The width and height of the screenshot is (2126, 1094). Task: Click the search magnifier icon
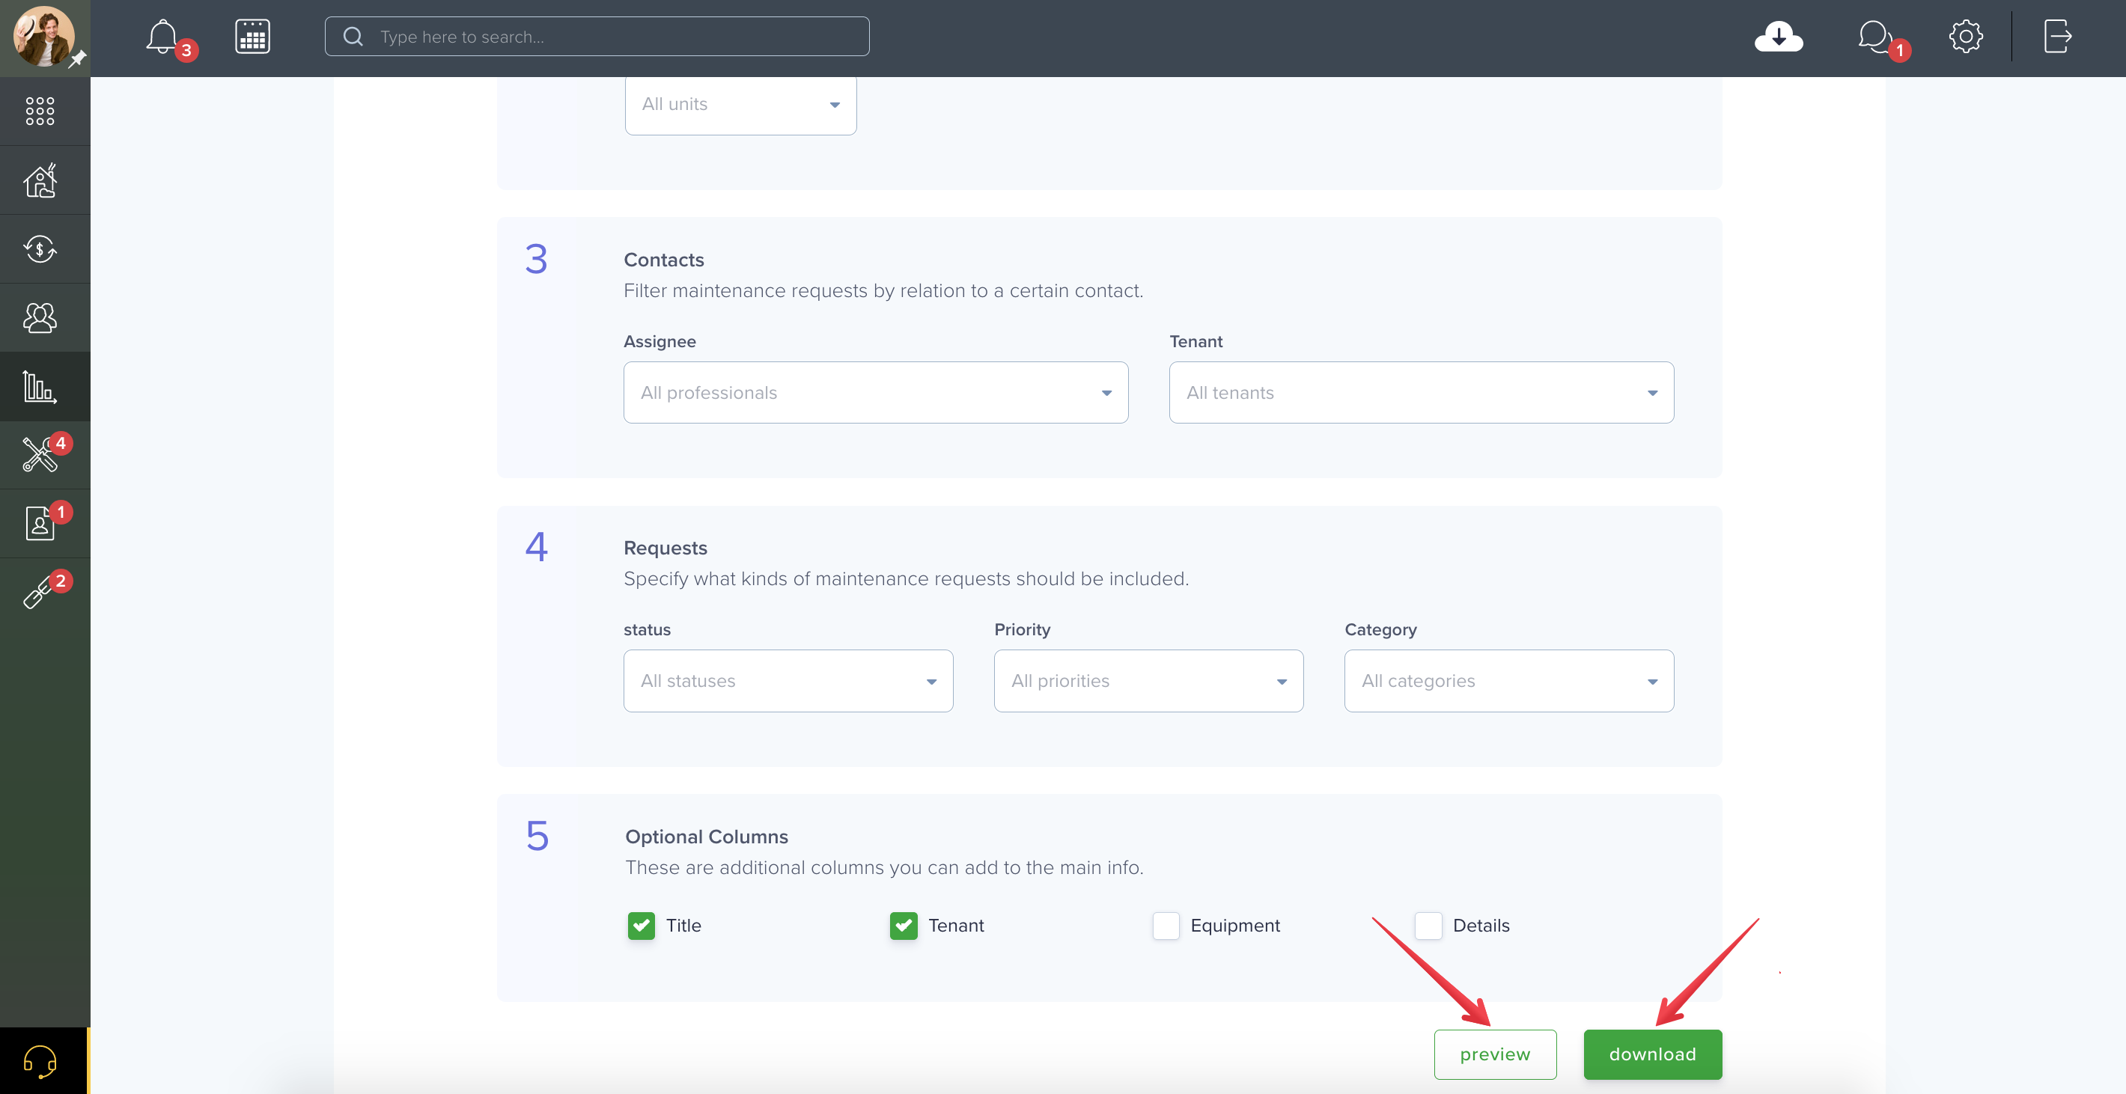point(353,37)
